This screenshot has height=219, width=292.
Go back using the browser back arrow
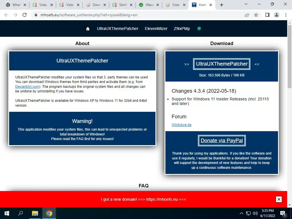[x=6, y=15]
